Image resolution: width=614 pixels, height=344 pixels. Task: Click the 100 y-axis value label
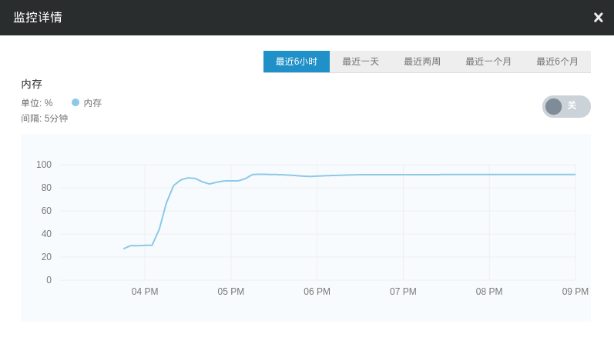[x=44, y=165]
